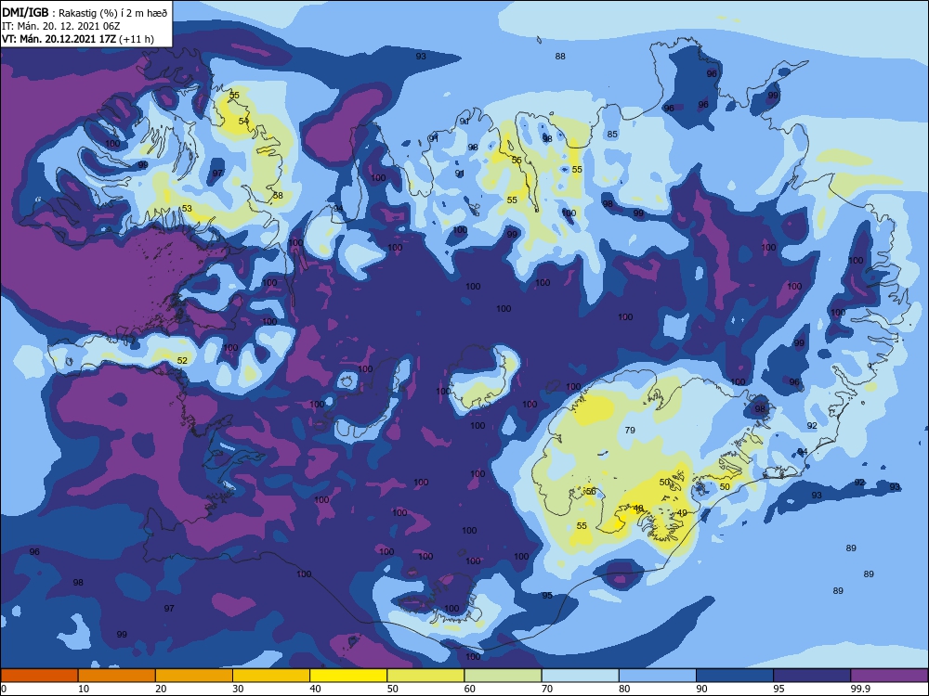Click the 49 humidity value on the map
929x696 pixels.
pos(682,513)
